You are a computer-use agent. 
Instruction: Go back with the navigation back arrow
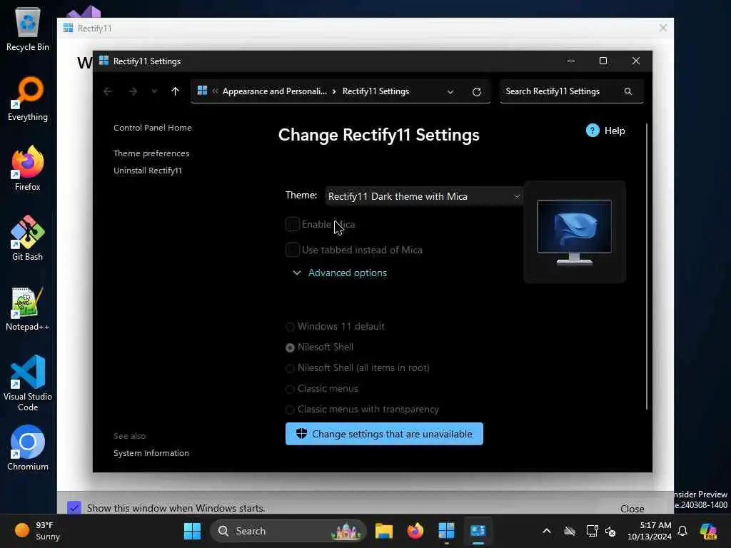108,91
